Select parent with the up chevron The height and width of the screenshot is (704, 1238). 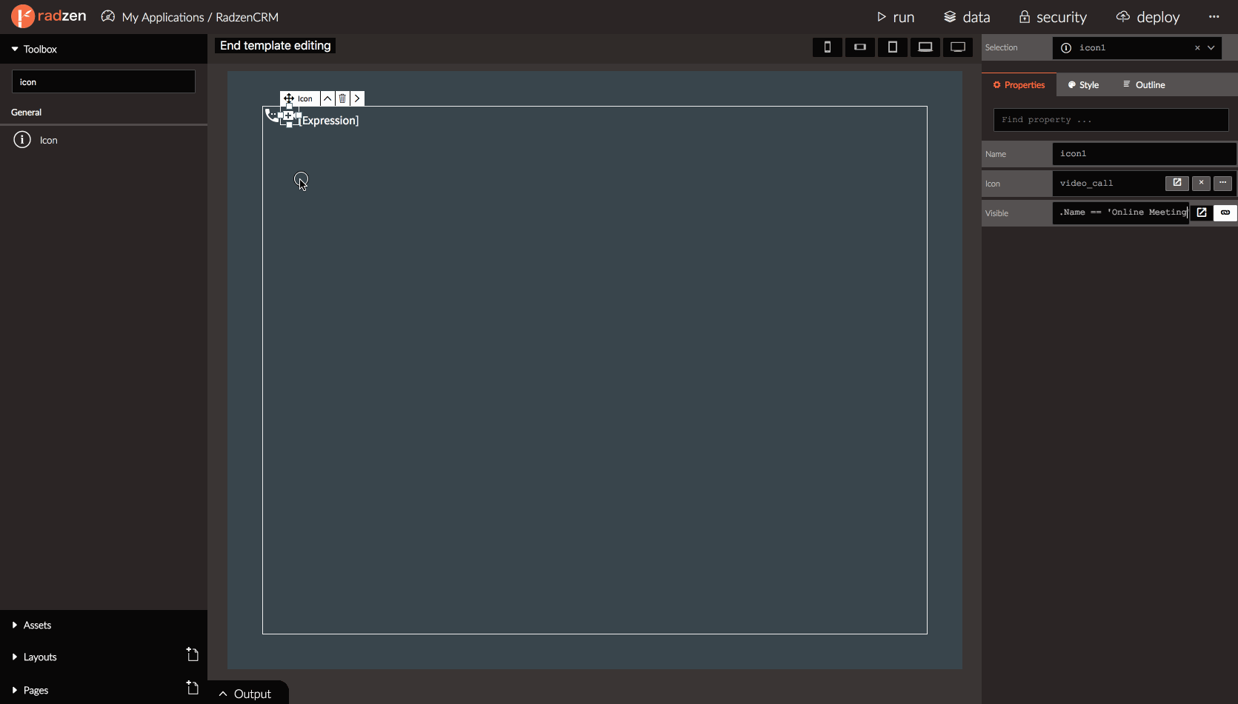327,98
